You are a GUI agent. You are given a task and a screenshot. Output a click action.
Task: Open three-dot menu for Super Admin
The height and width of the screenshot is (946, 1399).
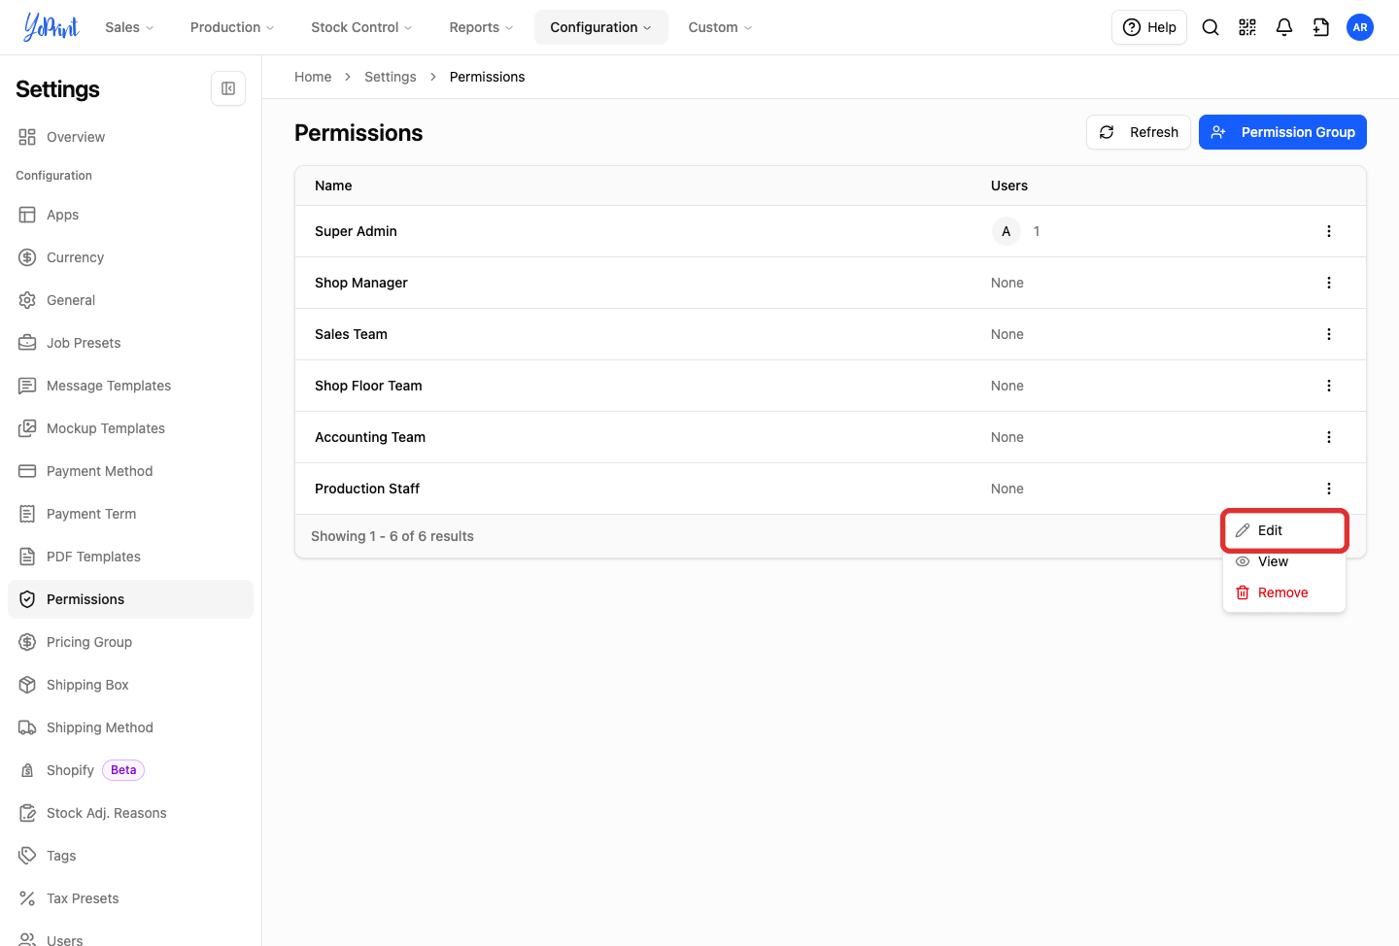pyautogui.click(x=1329, y=231)
